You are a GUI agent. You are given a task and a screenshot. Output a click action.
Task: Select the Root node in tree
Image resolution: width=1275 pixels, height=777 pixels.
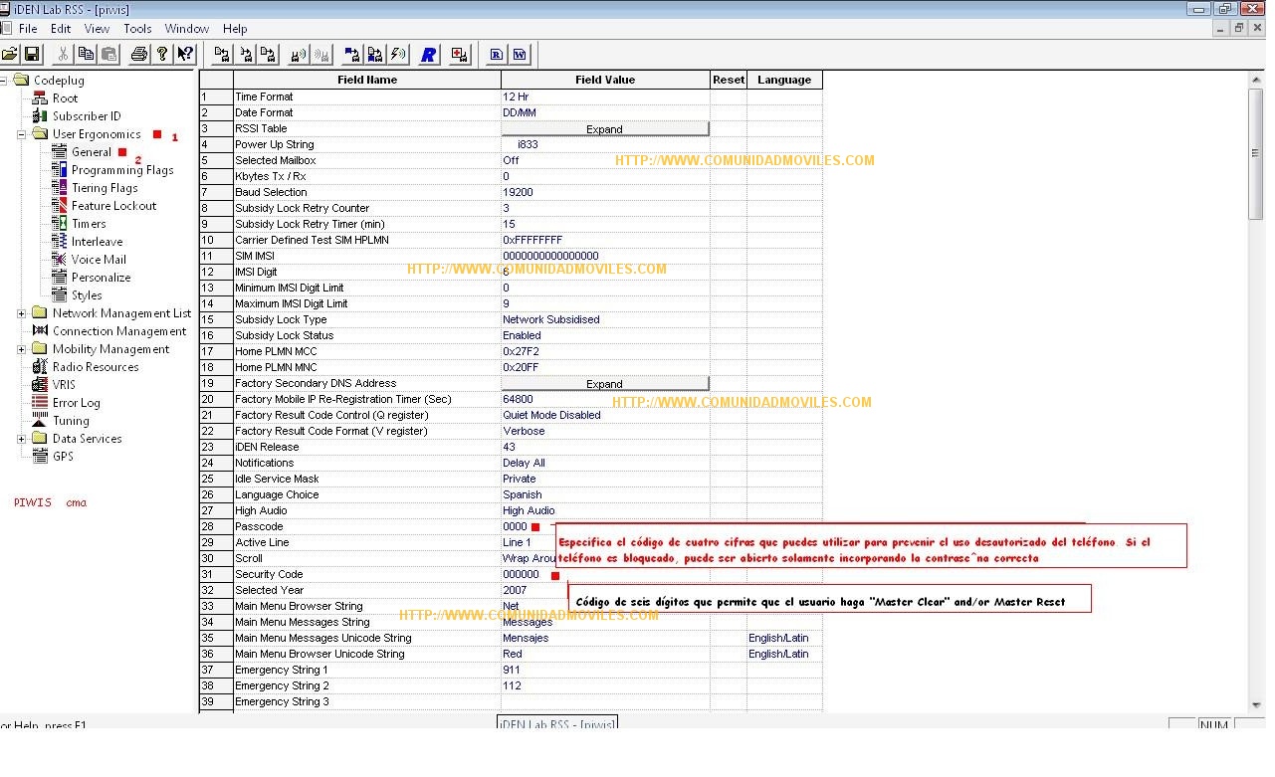tap(65, 98)
